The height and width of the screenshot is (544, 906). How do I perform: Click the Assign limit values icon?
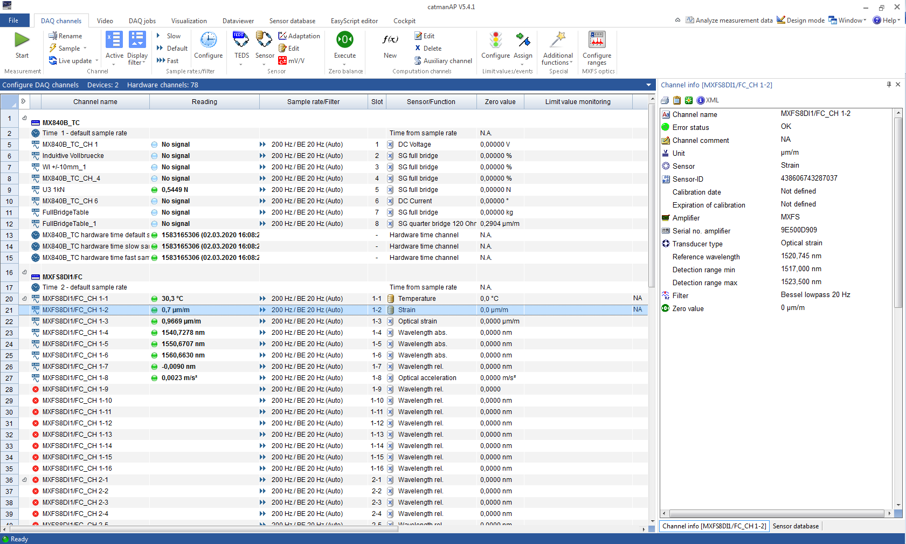[523, 40]
